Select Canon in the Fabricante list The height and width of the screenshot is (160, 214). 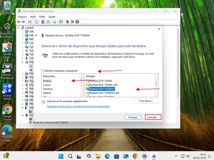[47, 85]
